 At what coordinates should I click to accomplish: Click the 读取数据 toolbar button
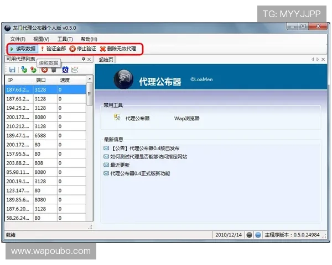pos(23,49)
